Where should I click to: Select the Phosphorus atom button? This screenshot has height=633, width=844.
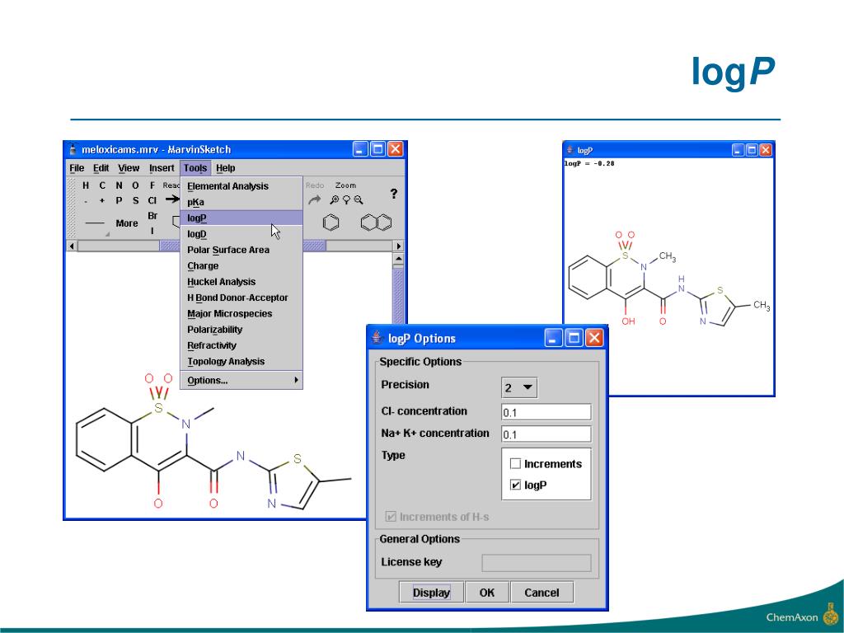[119, 201]
